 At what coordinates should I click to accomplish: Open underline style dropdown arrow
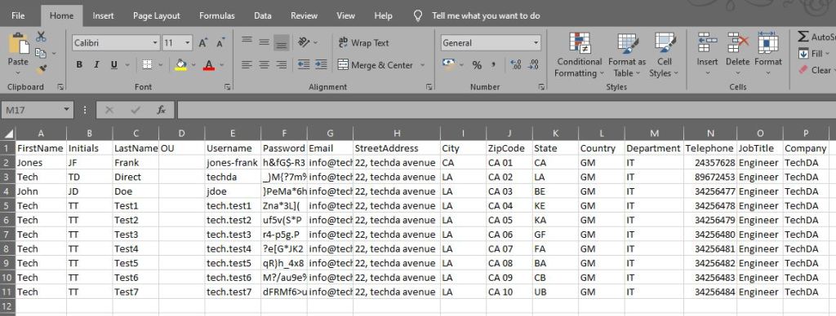[x=127, y=65]
